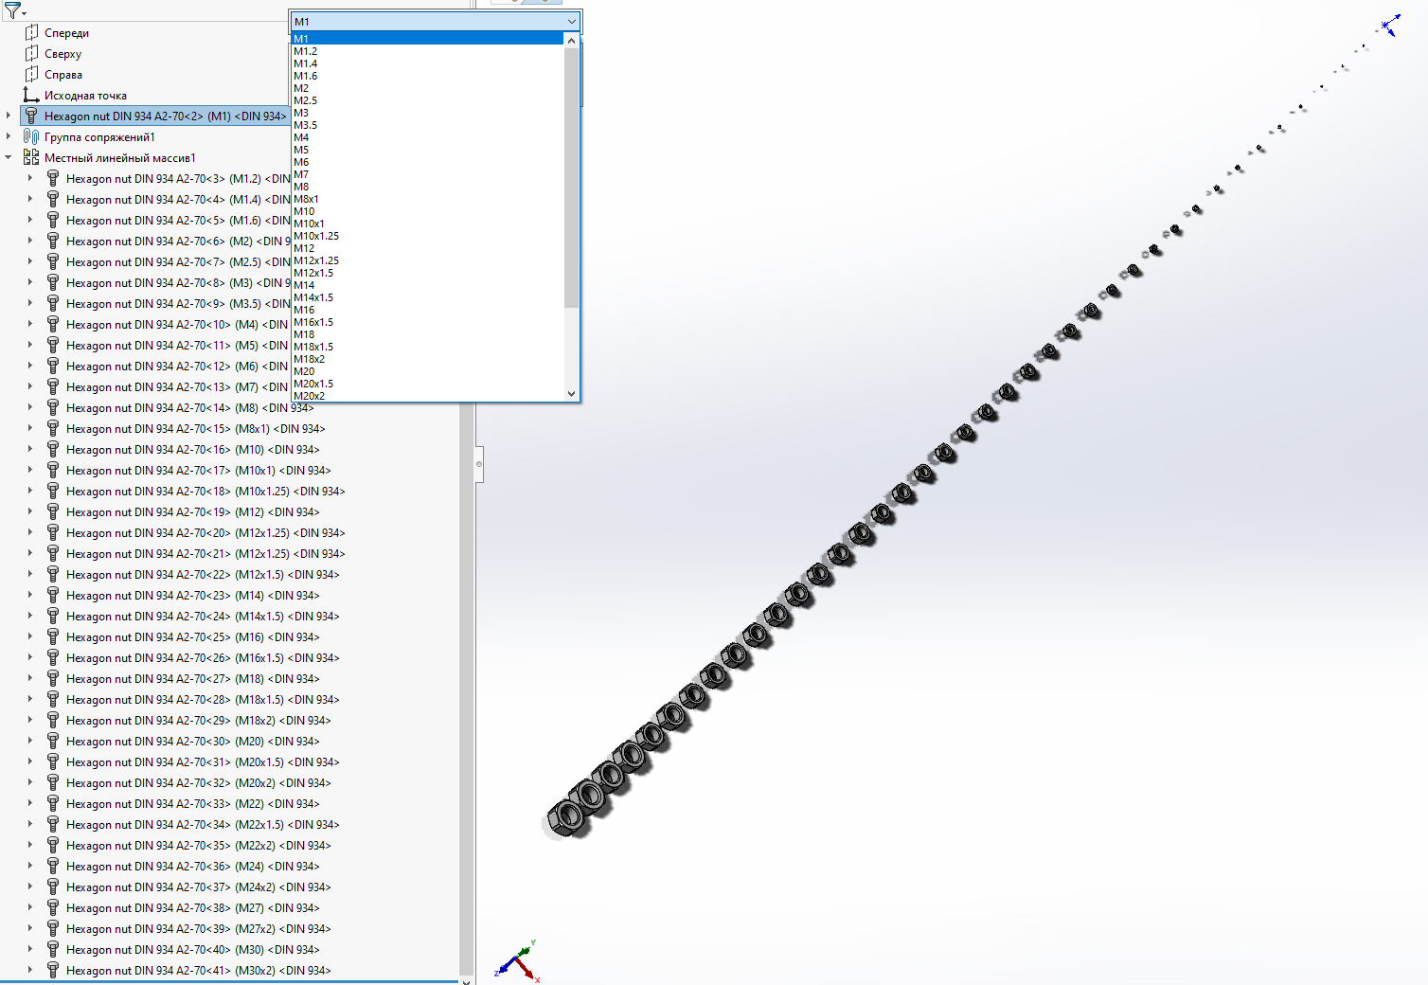
Task: Click the Группа сопряжений1 mates icon
Action: coord(31,136)
